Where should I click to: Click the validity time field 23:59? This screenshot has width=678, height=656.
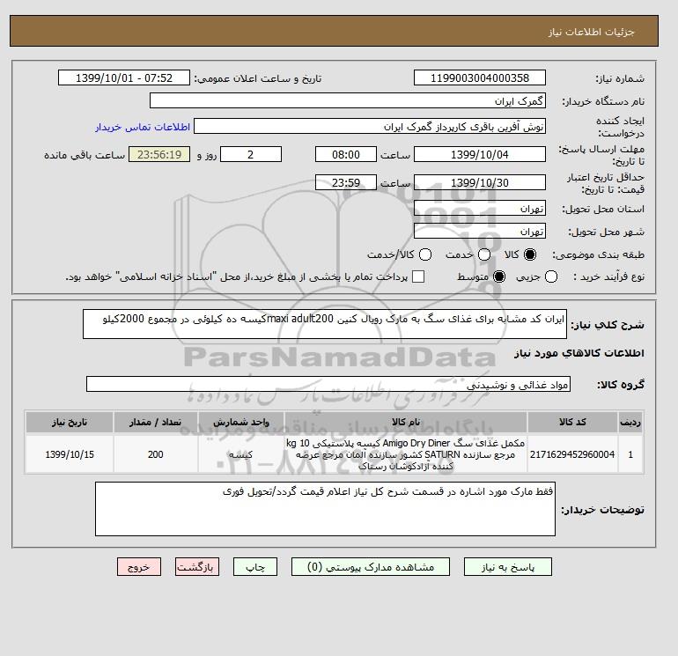point(346,182)
